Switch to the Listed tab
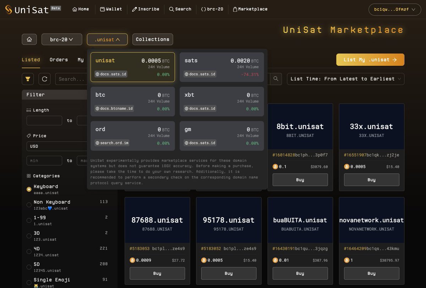Image resolution: width=426 pixels, height=288 pixels. tap(31, 60)
